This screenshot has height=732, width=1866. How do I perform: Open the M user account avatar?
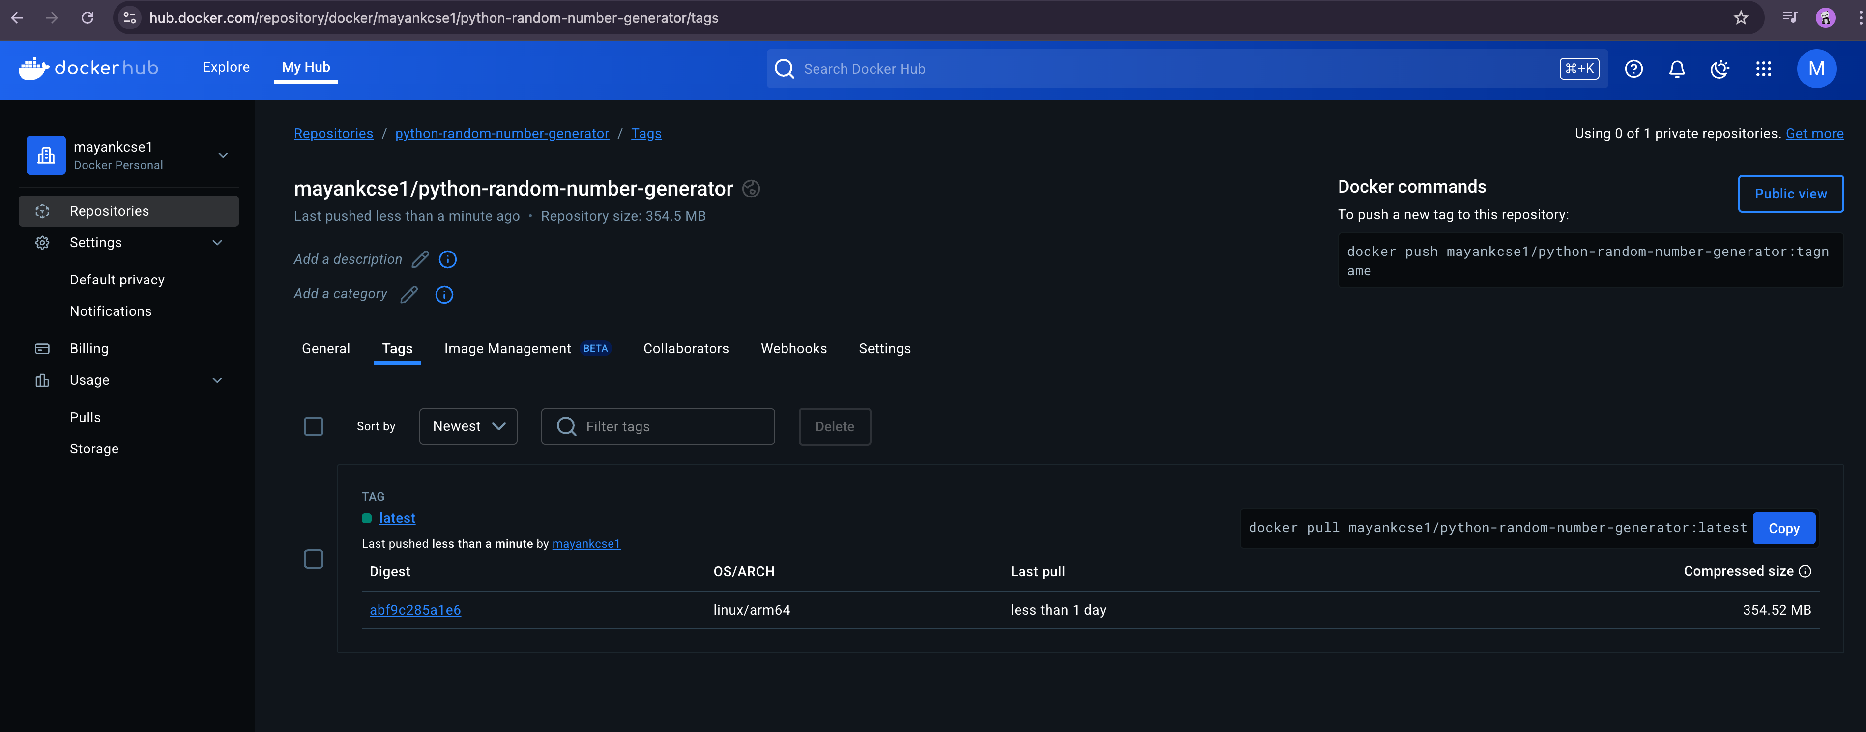point(1816,69)
